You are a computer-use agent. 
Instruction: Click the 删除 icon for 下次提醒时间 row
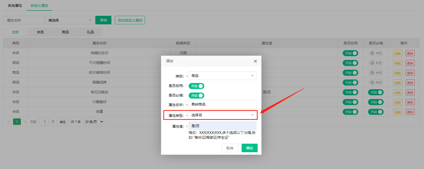(x=410, y=63)
